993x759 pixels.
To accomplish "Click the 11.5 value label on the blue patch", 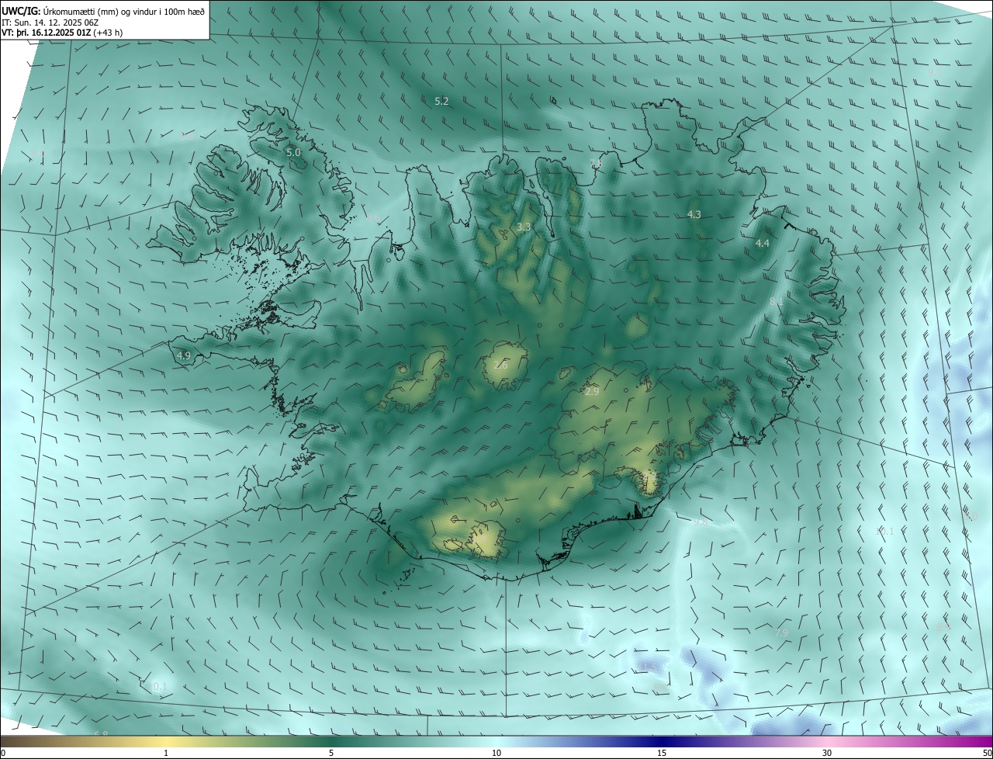I will [649, 667].
